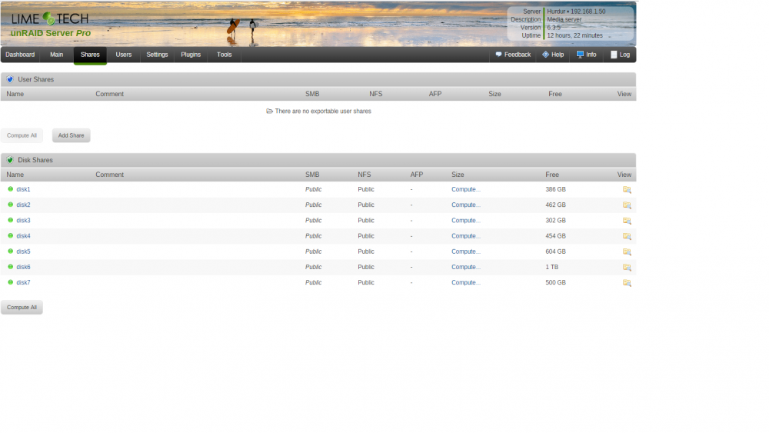Open the Log viewer
Viewport: 769px width, 433px height.
(620, 55)
